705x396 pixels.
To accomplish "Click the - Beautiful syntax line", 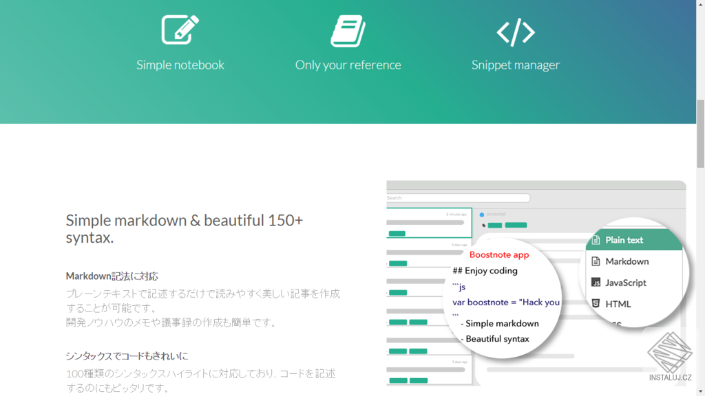I will point(494,339).
